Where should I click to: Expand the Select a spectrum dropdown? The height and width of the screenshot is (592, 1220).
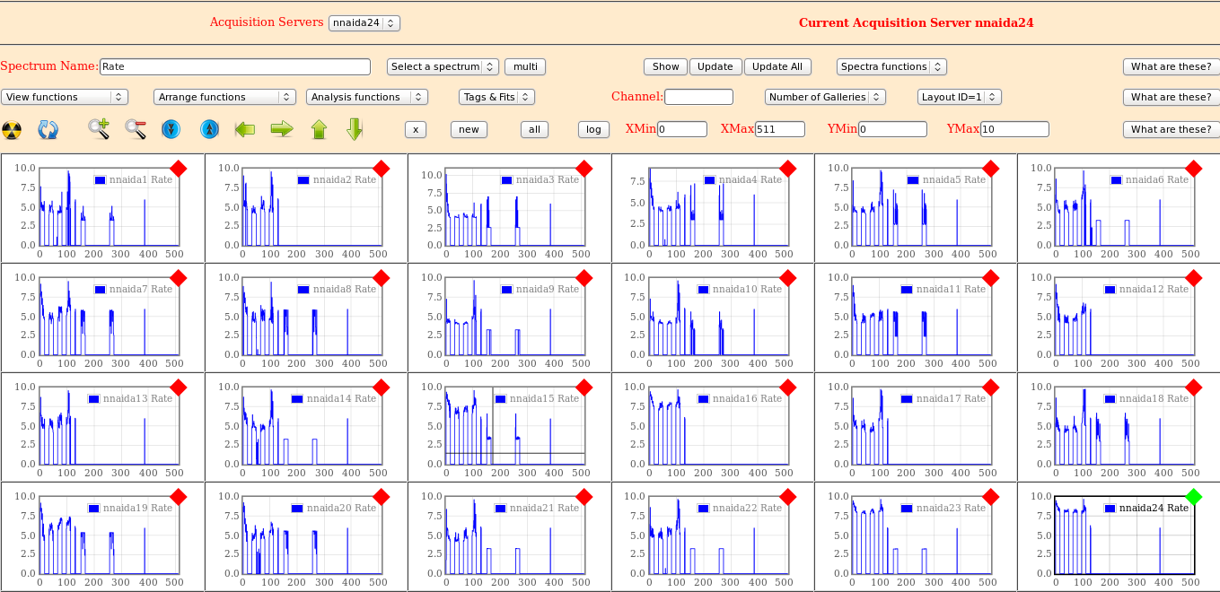click(443, 66)
